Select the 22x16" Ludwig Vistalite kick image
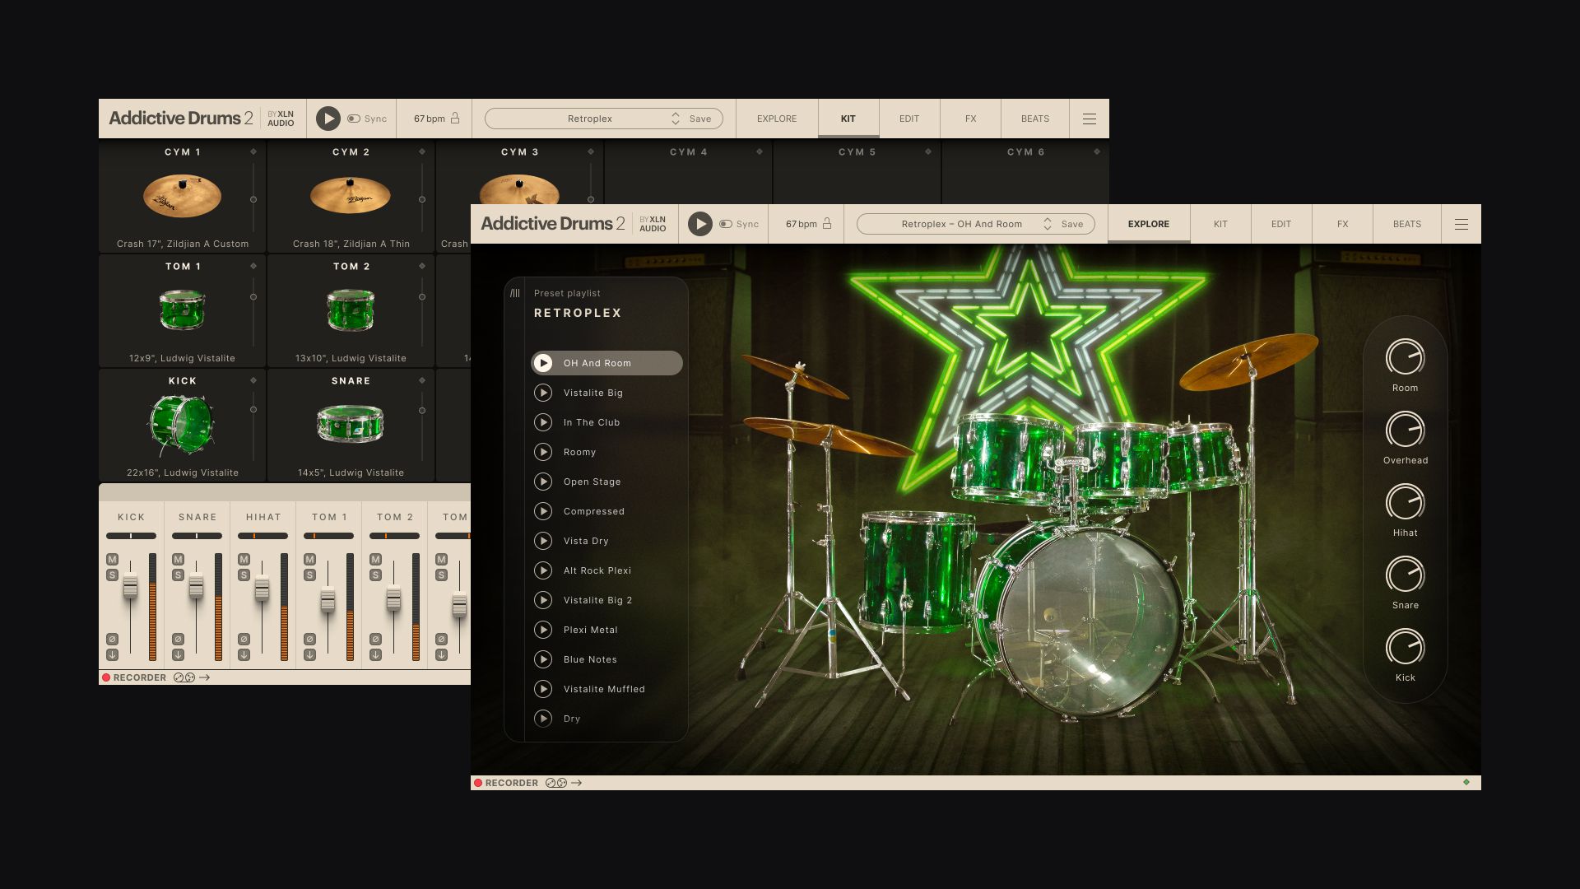Viewport: 1580px width, 889px height. tap(182, 425)
